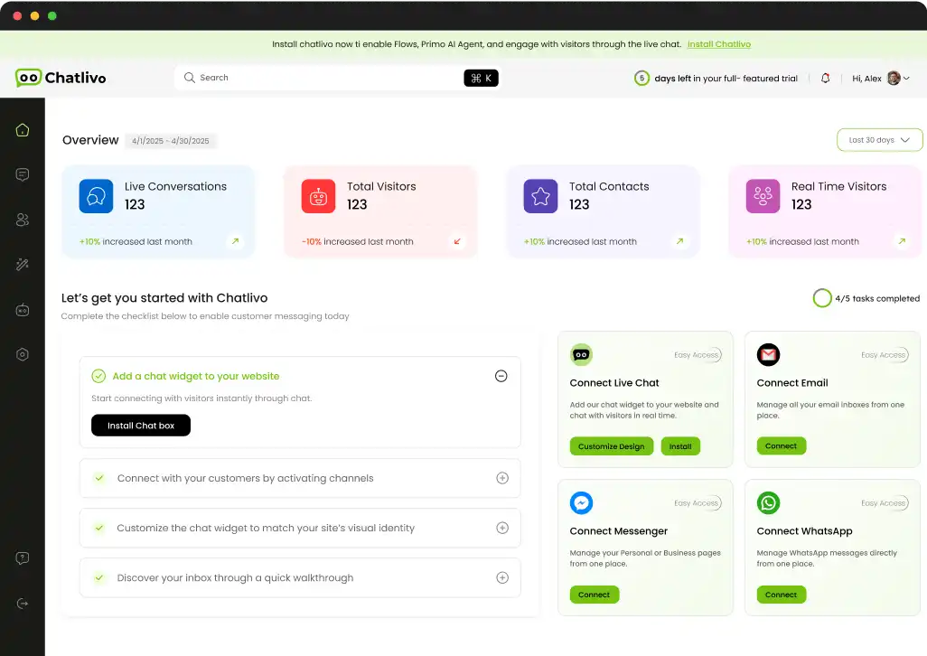Click the WhatsApp logo icon
Image resolution: width=927 pixels, height=656 pixels.
(768, 503)
